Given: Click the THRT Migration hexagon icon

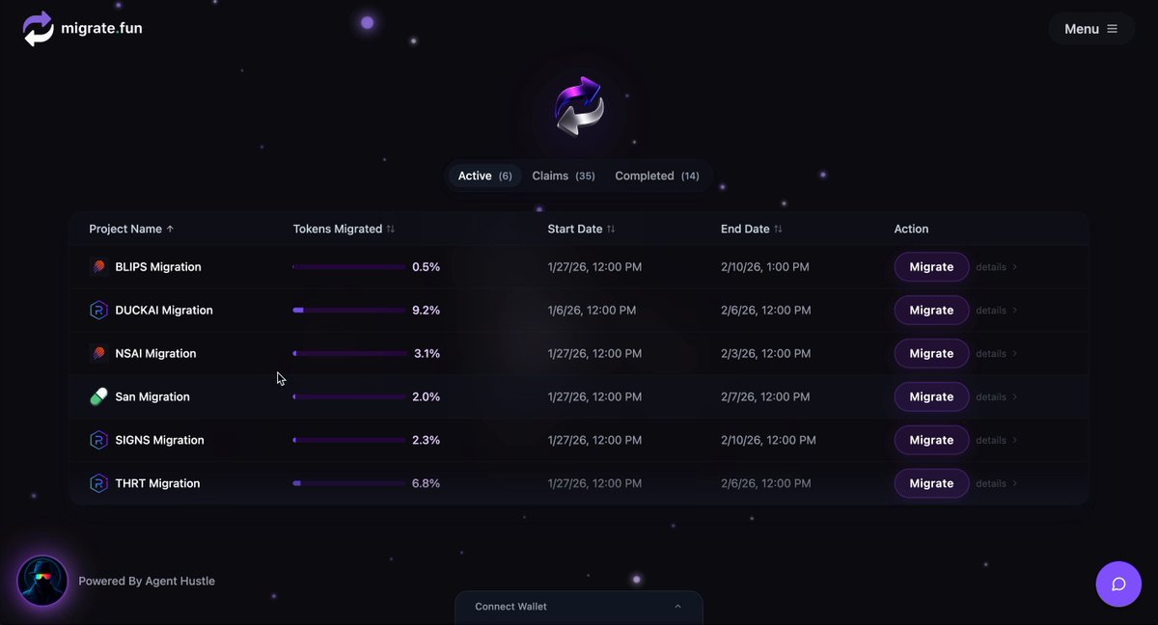Looking at the screenshot, I should coord(98,483).
